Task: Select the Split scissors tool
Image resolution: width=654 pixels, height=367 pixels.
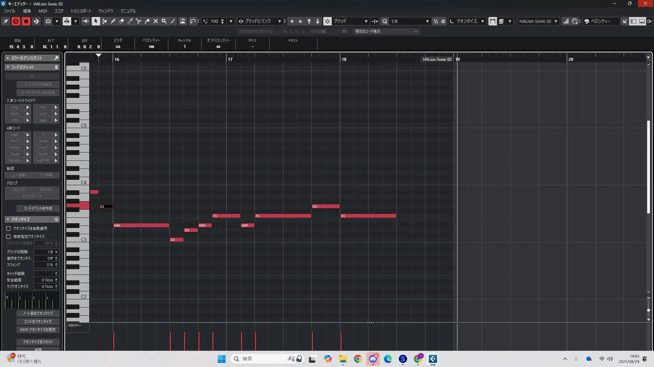Action: 139,21
